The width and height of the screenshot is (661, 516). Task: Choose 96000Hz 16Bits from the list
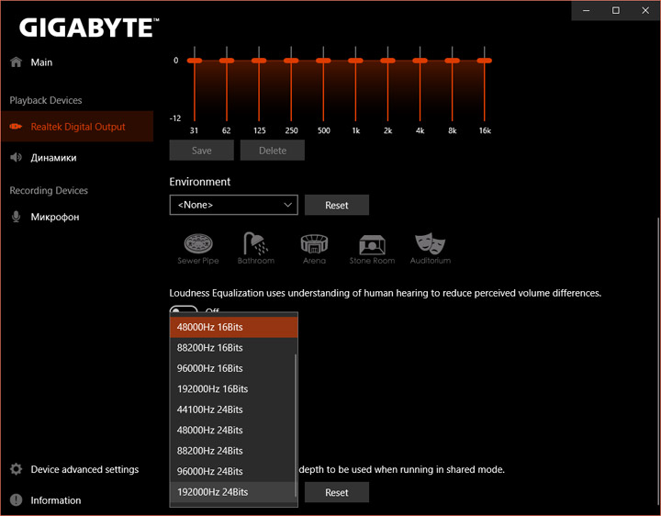(232, 368)
